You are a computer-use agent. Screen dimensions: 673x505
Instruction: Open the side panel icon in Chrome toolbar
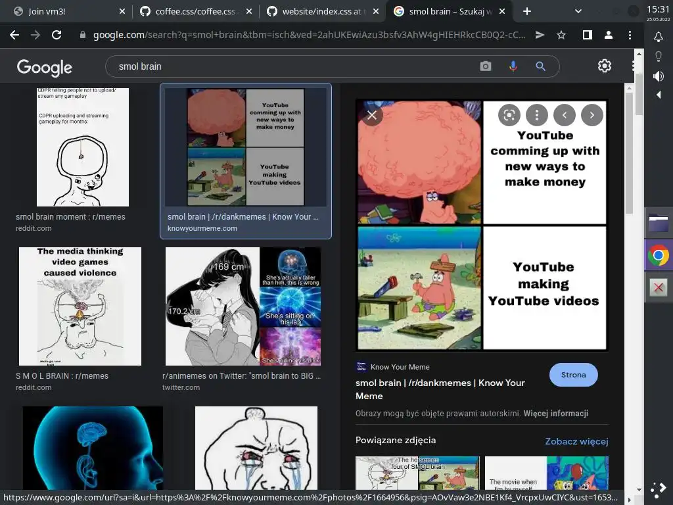point(588,36)
